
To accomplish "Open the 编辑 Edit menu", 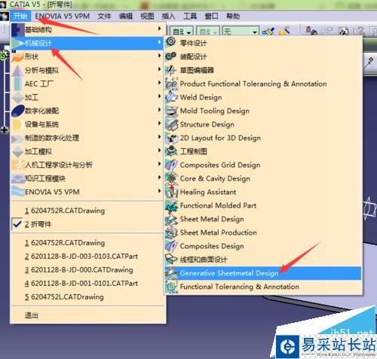I will tap(126, 17).
